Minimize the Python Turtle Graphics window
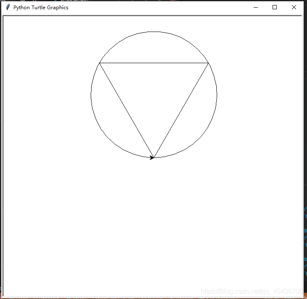307x299 pixels. pyautogui.click(x=256, y=7)
